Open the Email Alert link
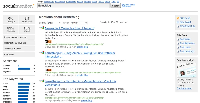200x103 pixels. click(x=185, y=22)
